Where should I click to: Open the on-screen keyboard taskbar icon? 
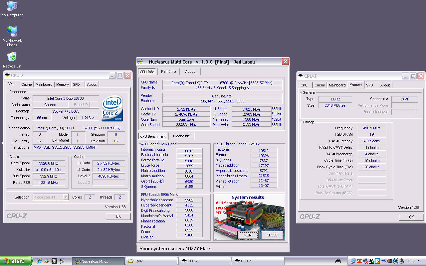[x=338, y=261]
